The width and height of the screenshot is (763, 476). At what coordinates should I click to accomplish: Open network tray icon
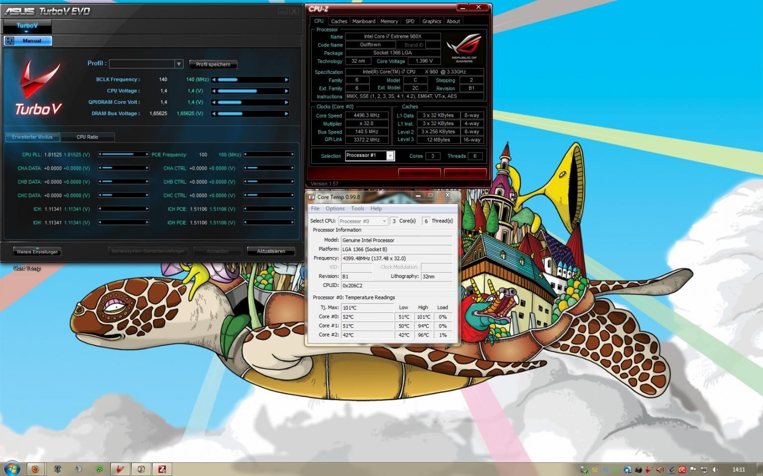pos(704,469)
